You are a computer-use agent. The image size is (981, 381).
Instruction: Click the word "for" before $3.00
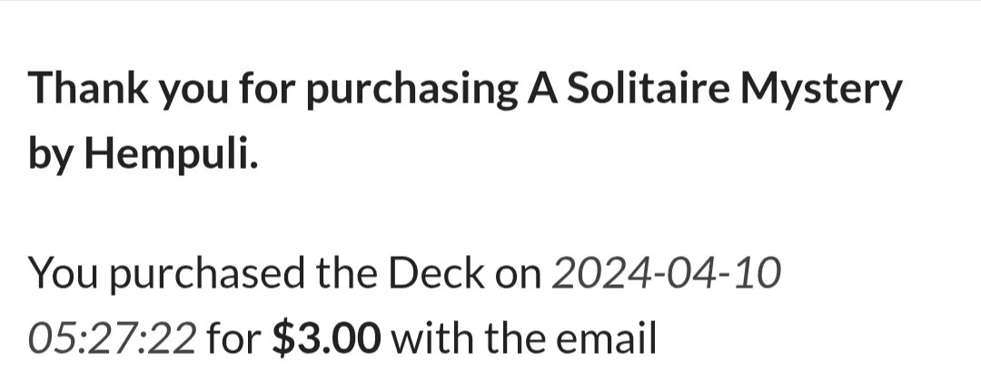pos(233,337)
